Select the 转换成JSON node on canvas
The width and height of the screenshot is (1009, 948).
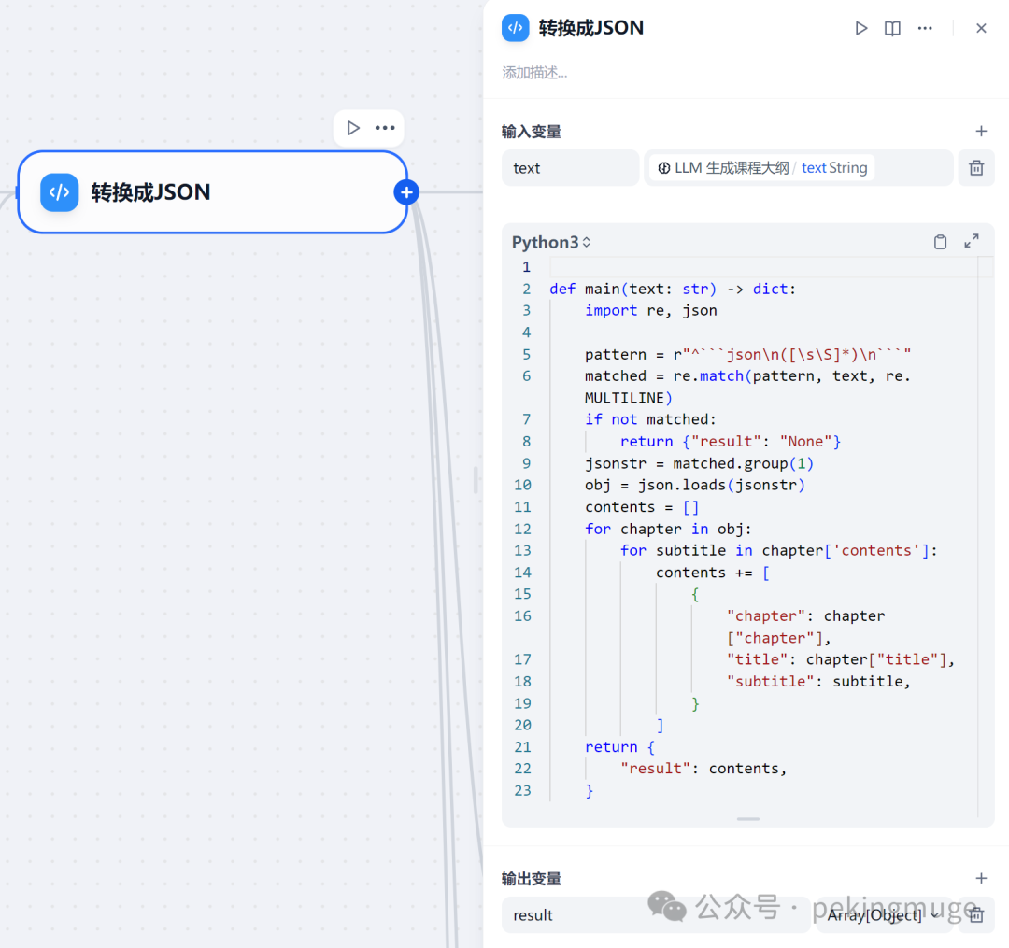coord(212,192)
